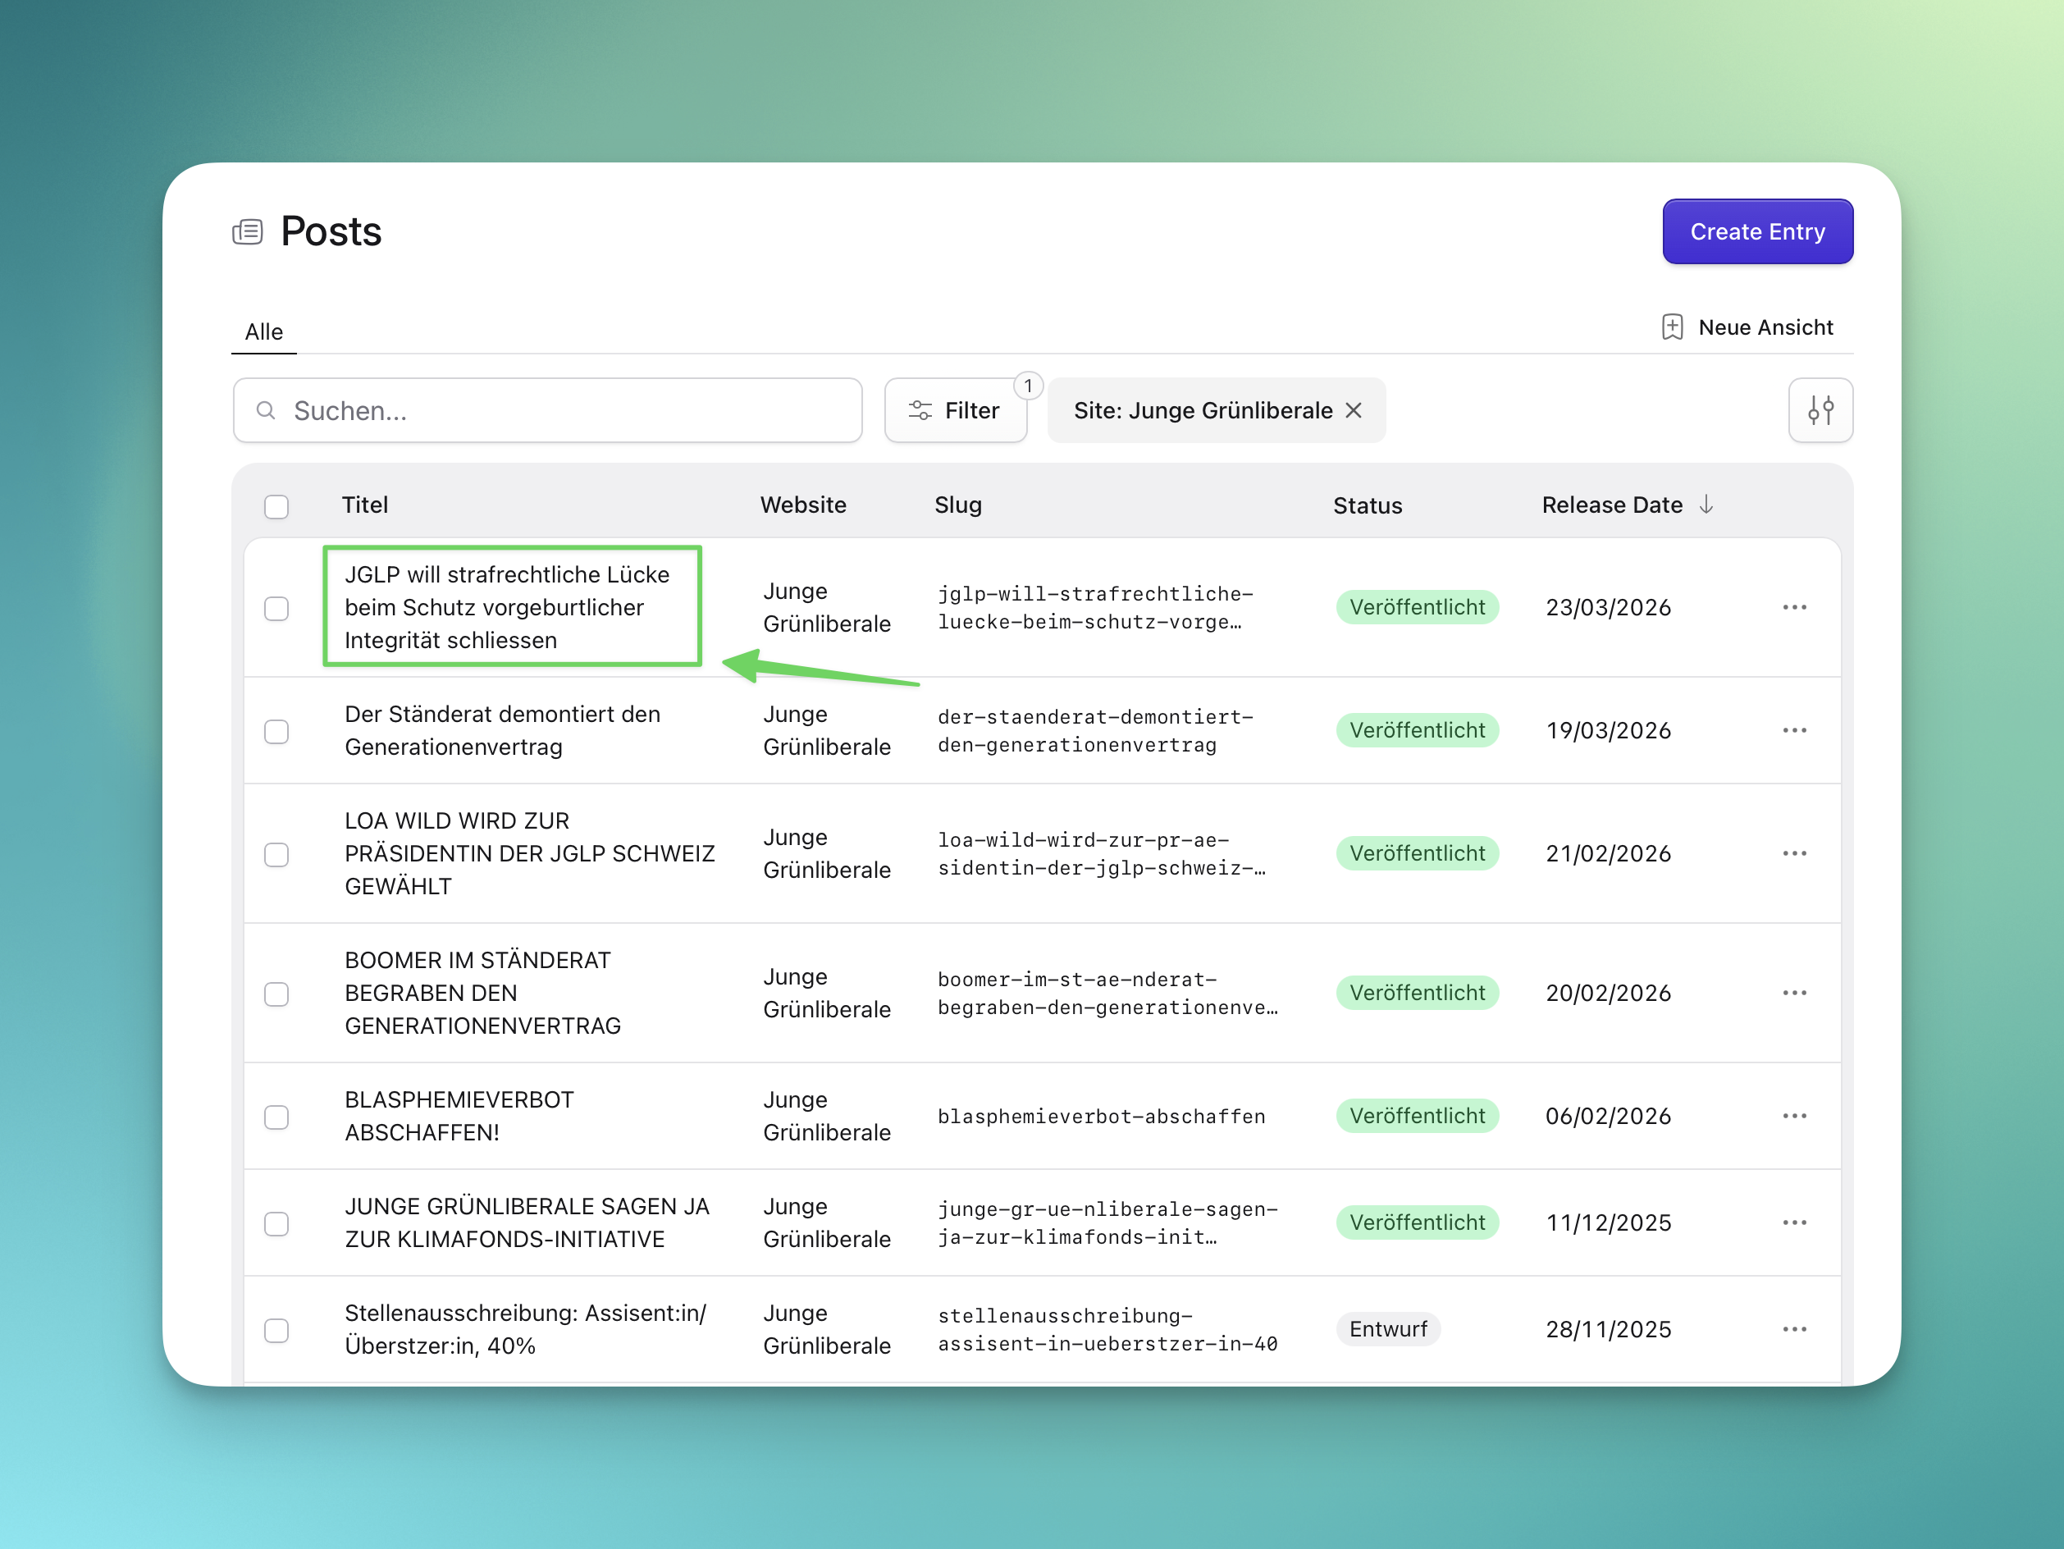Image resolution: width=2064 pixels, height=1549 pixels.
Task: Focus the Suchen search field
Action: click(x=548, y=410)
